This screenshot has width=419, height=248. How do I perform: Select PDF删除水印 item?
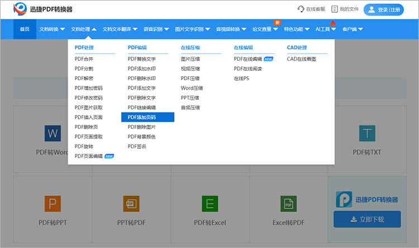[142, 79]
